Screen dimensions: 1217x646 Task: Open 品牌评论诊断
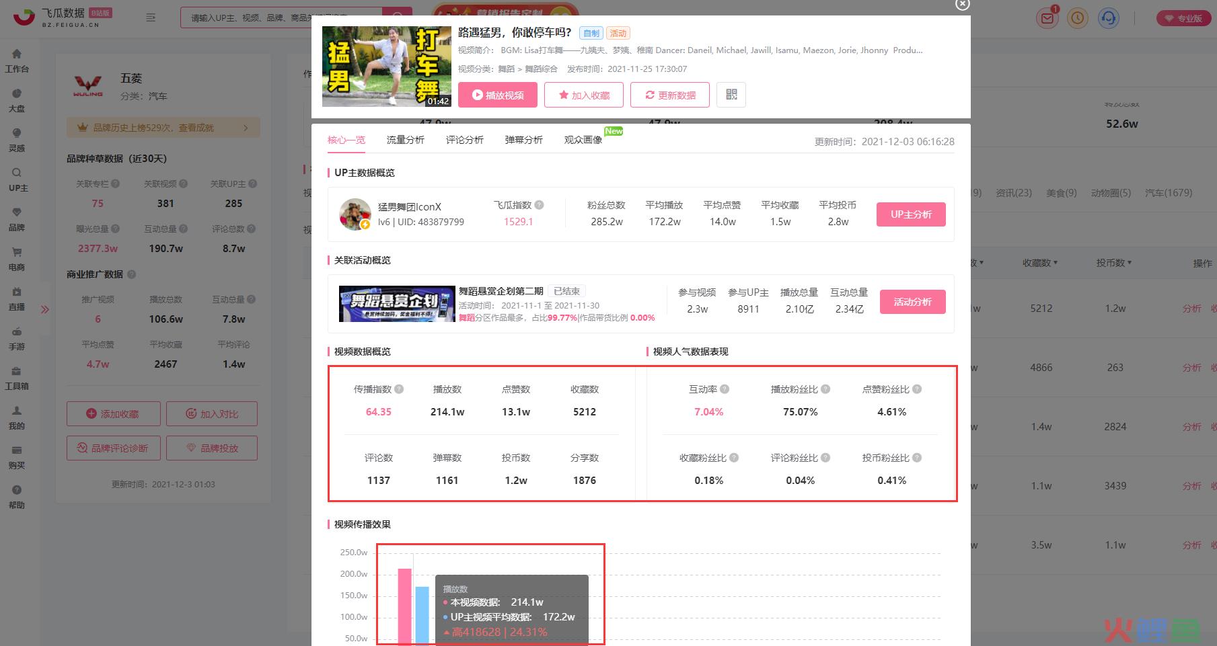[113, 448]
